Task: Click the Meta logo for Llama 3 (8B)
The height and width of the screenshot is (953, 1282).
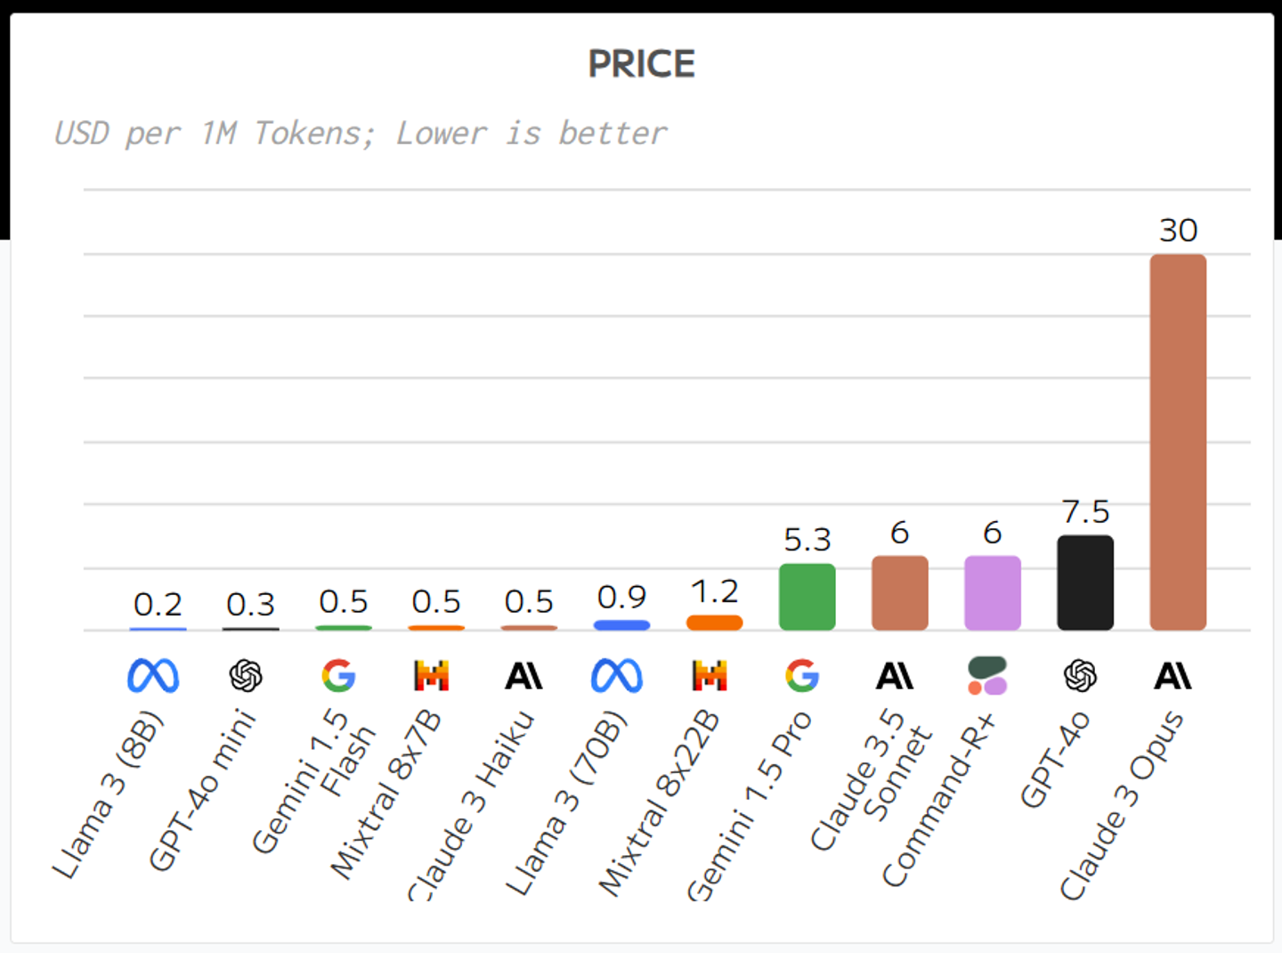Action: pyautogui.click(x=153, y=676)
